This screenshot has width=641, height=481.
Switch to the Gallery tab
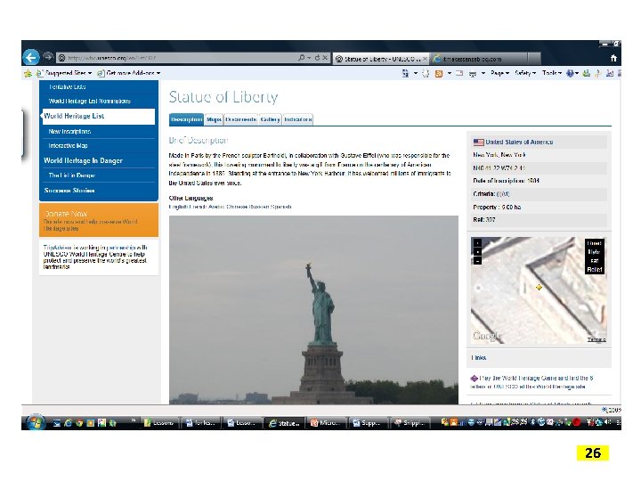point(271,119)
